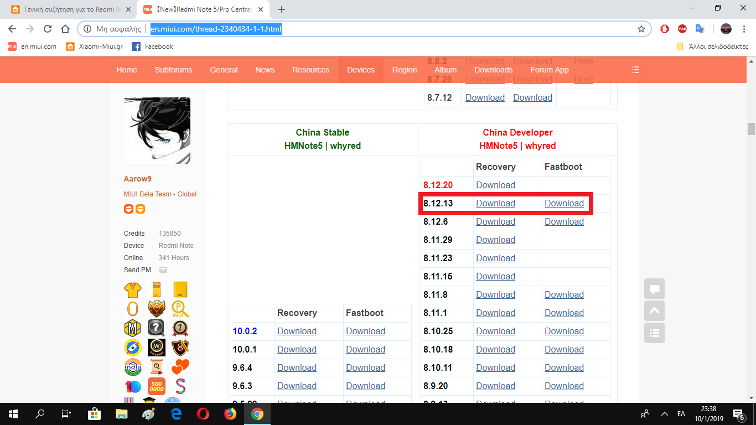This screenshot has width=756, height=425.
Task: Go back to the previous page
Action: 12,29
